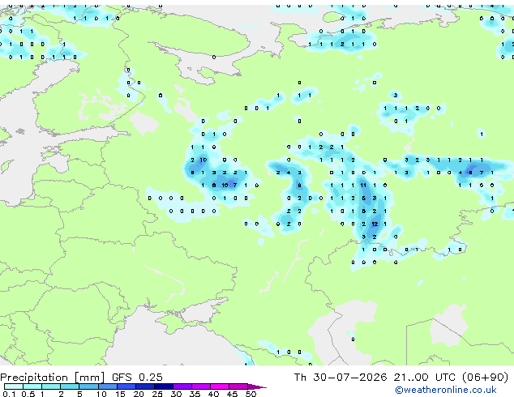Click the '(06+90)' forecast run text
Viewport: 514px width, 397px height.
coord(485,378)
